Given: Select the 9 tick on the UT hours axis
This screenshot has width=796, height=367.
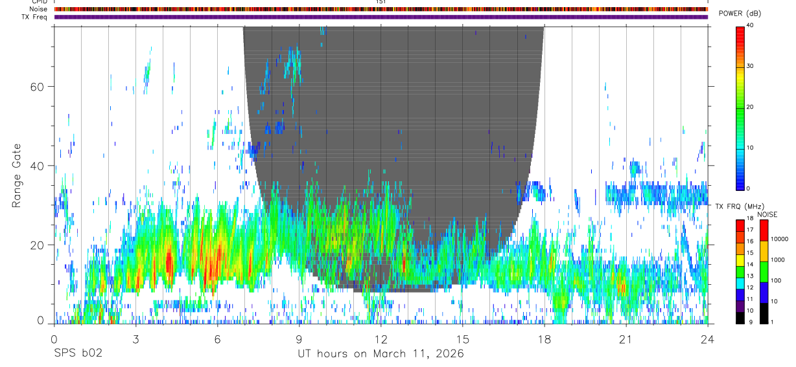Looking at the screenshot, I should coord(299,339).
